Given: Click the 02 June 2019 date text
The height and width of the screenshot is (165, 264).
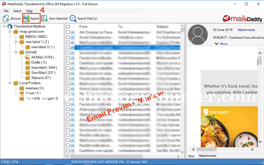Looking at the screenshot, I should tap(223, 30).
